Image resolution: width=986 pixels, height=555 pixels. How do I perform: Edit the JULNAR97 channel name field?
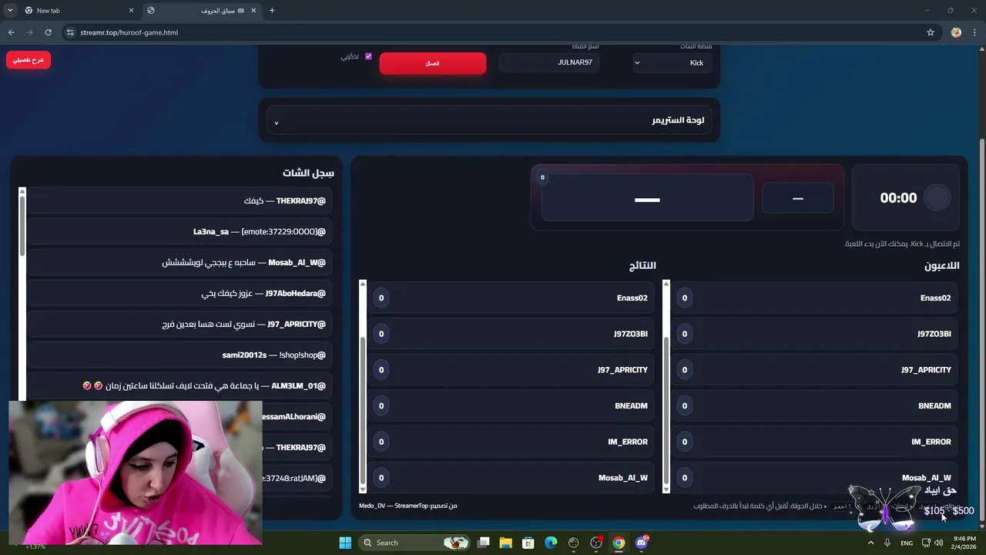pyautogui.click(x=548, y=62)
